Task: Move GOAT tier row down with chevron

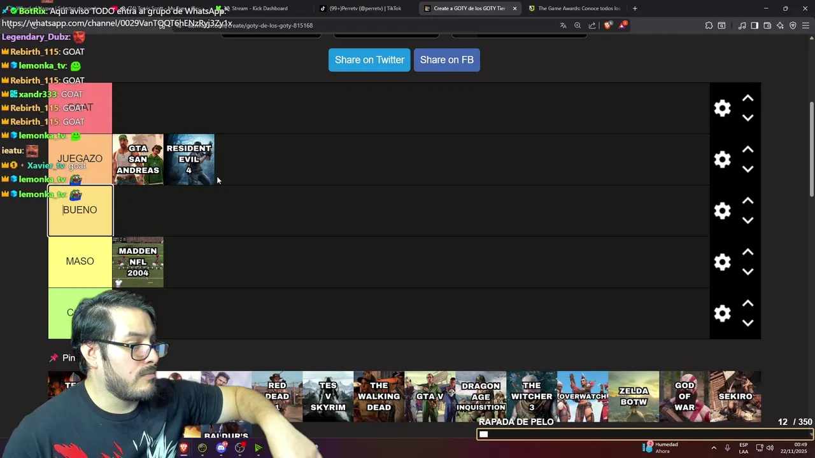Action: (x=748, y=118)
